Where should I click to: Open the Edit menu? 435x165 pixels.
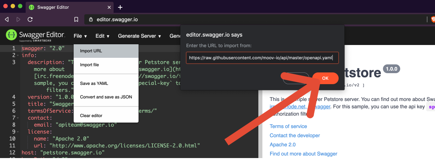pos(102,36)
